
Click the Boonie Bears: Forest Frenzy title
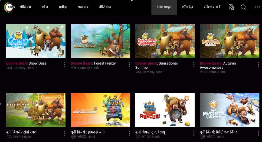(93, 63)
